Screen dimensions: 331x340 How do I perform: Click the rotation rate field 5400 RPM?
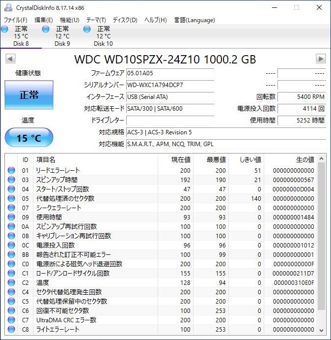click(x=302, y=97)
